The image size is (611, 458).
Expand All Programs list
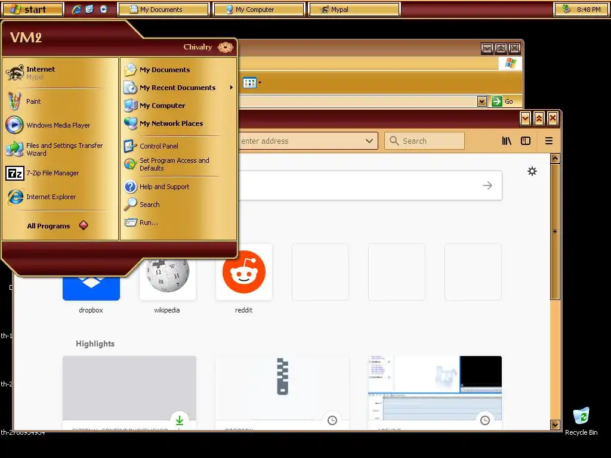point(57,225)
